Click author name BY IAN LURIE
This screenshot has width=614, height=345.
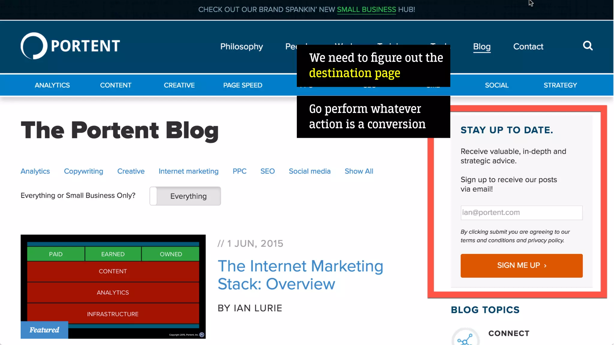(x=250, y=308)
